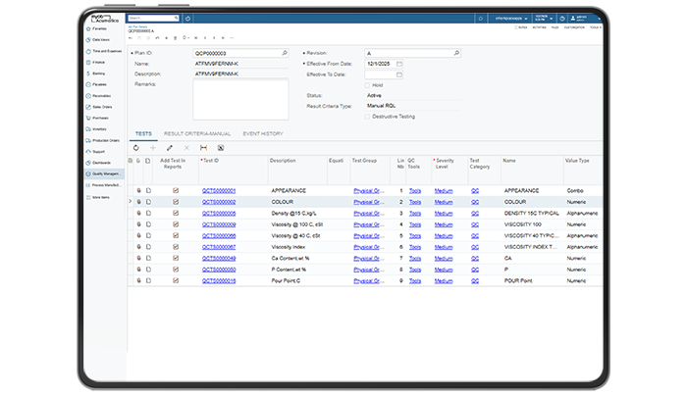Open the Process Manufacturing workspace

coord(104,185)
